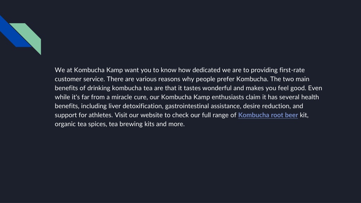Click the word 'gastrointestinal' in the text

pos(187,106)
